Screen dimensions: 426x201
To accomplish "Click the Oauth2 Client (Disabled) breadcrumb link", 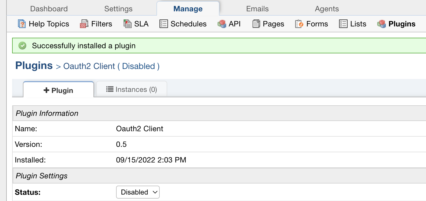I will 111,66.
